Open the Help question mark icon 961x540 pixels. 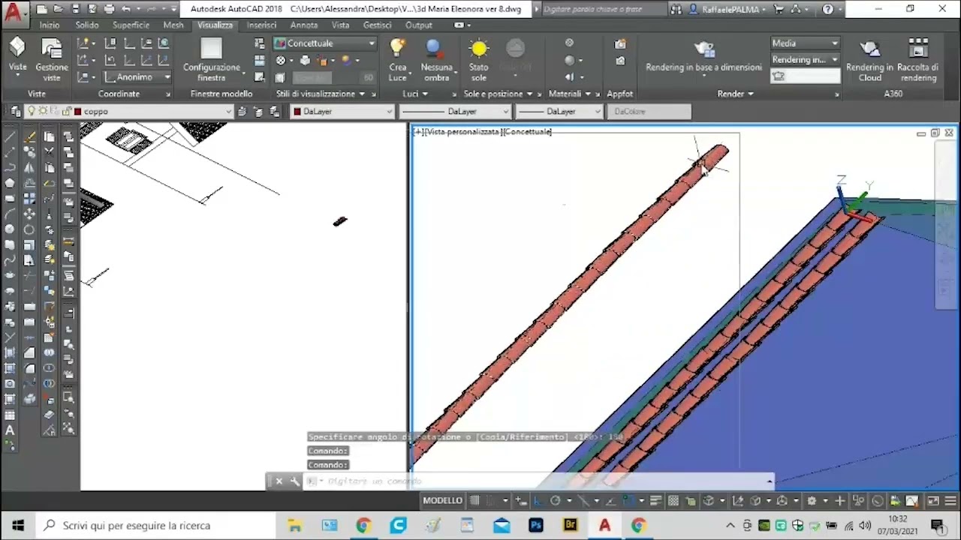[828, 10]
